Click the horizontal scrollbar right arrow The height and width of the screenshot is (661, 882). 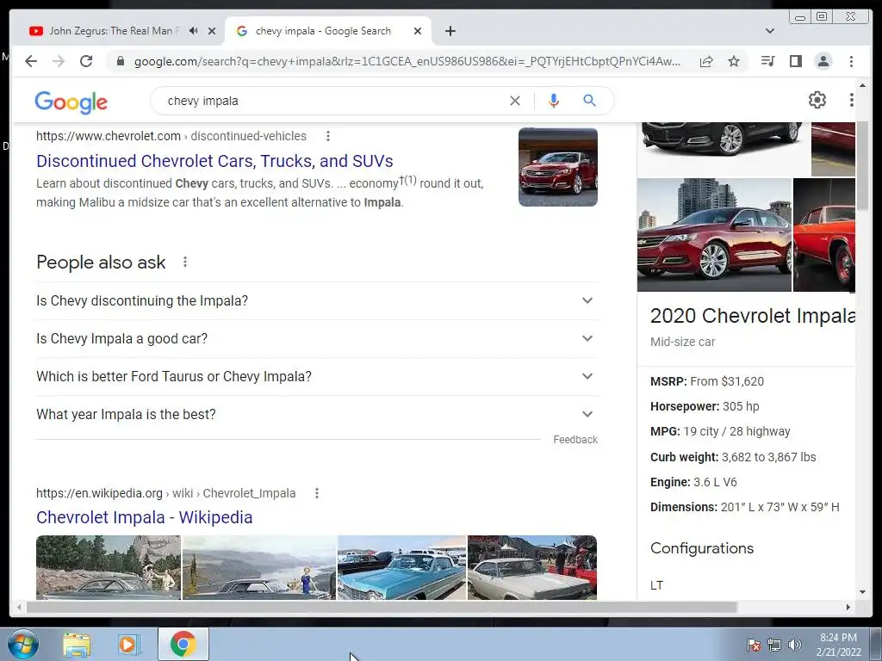[x=848, y=607]
